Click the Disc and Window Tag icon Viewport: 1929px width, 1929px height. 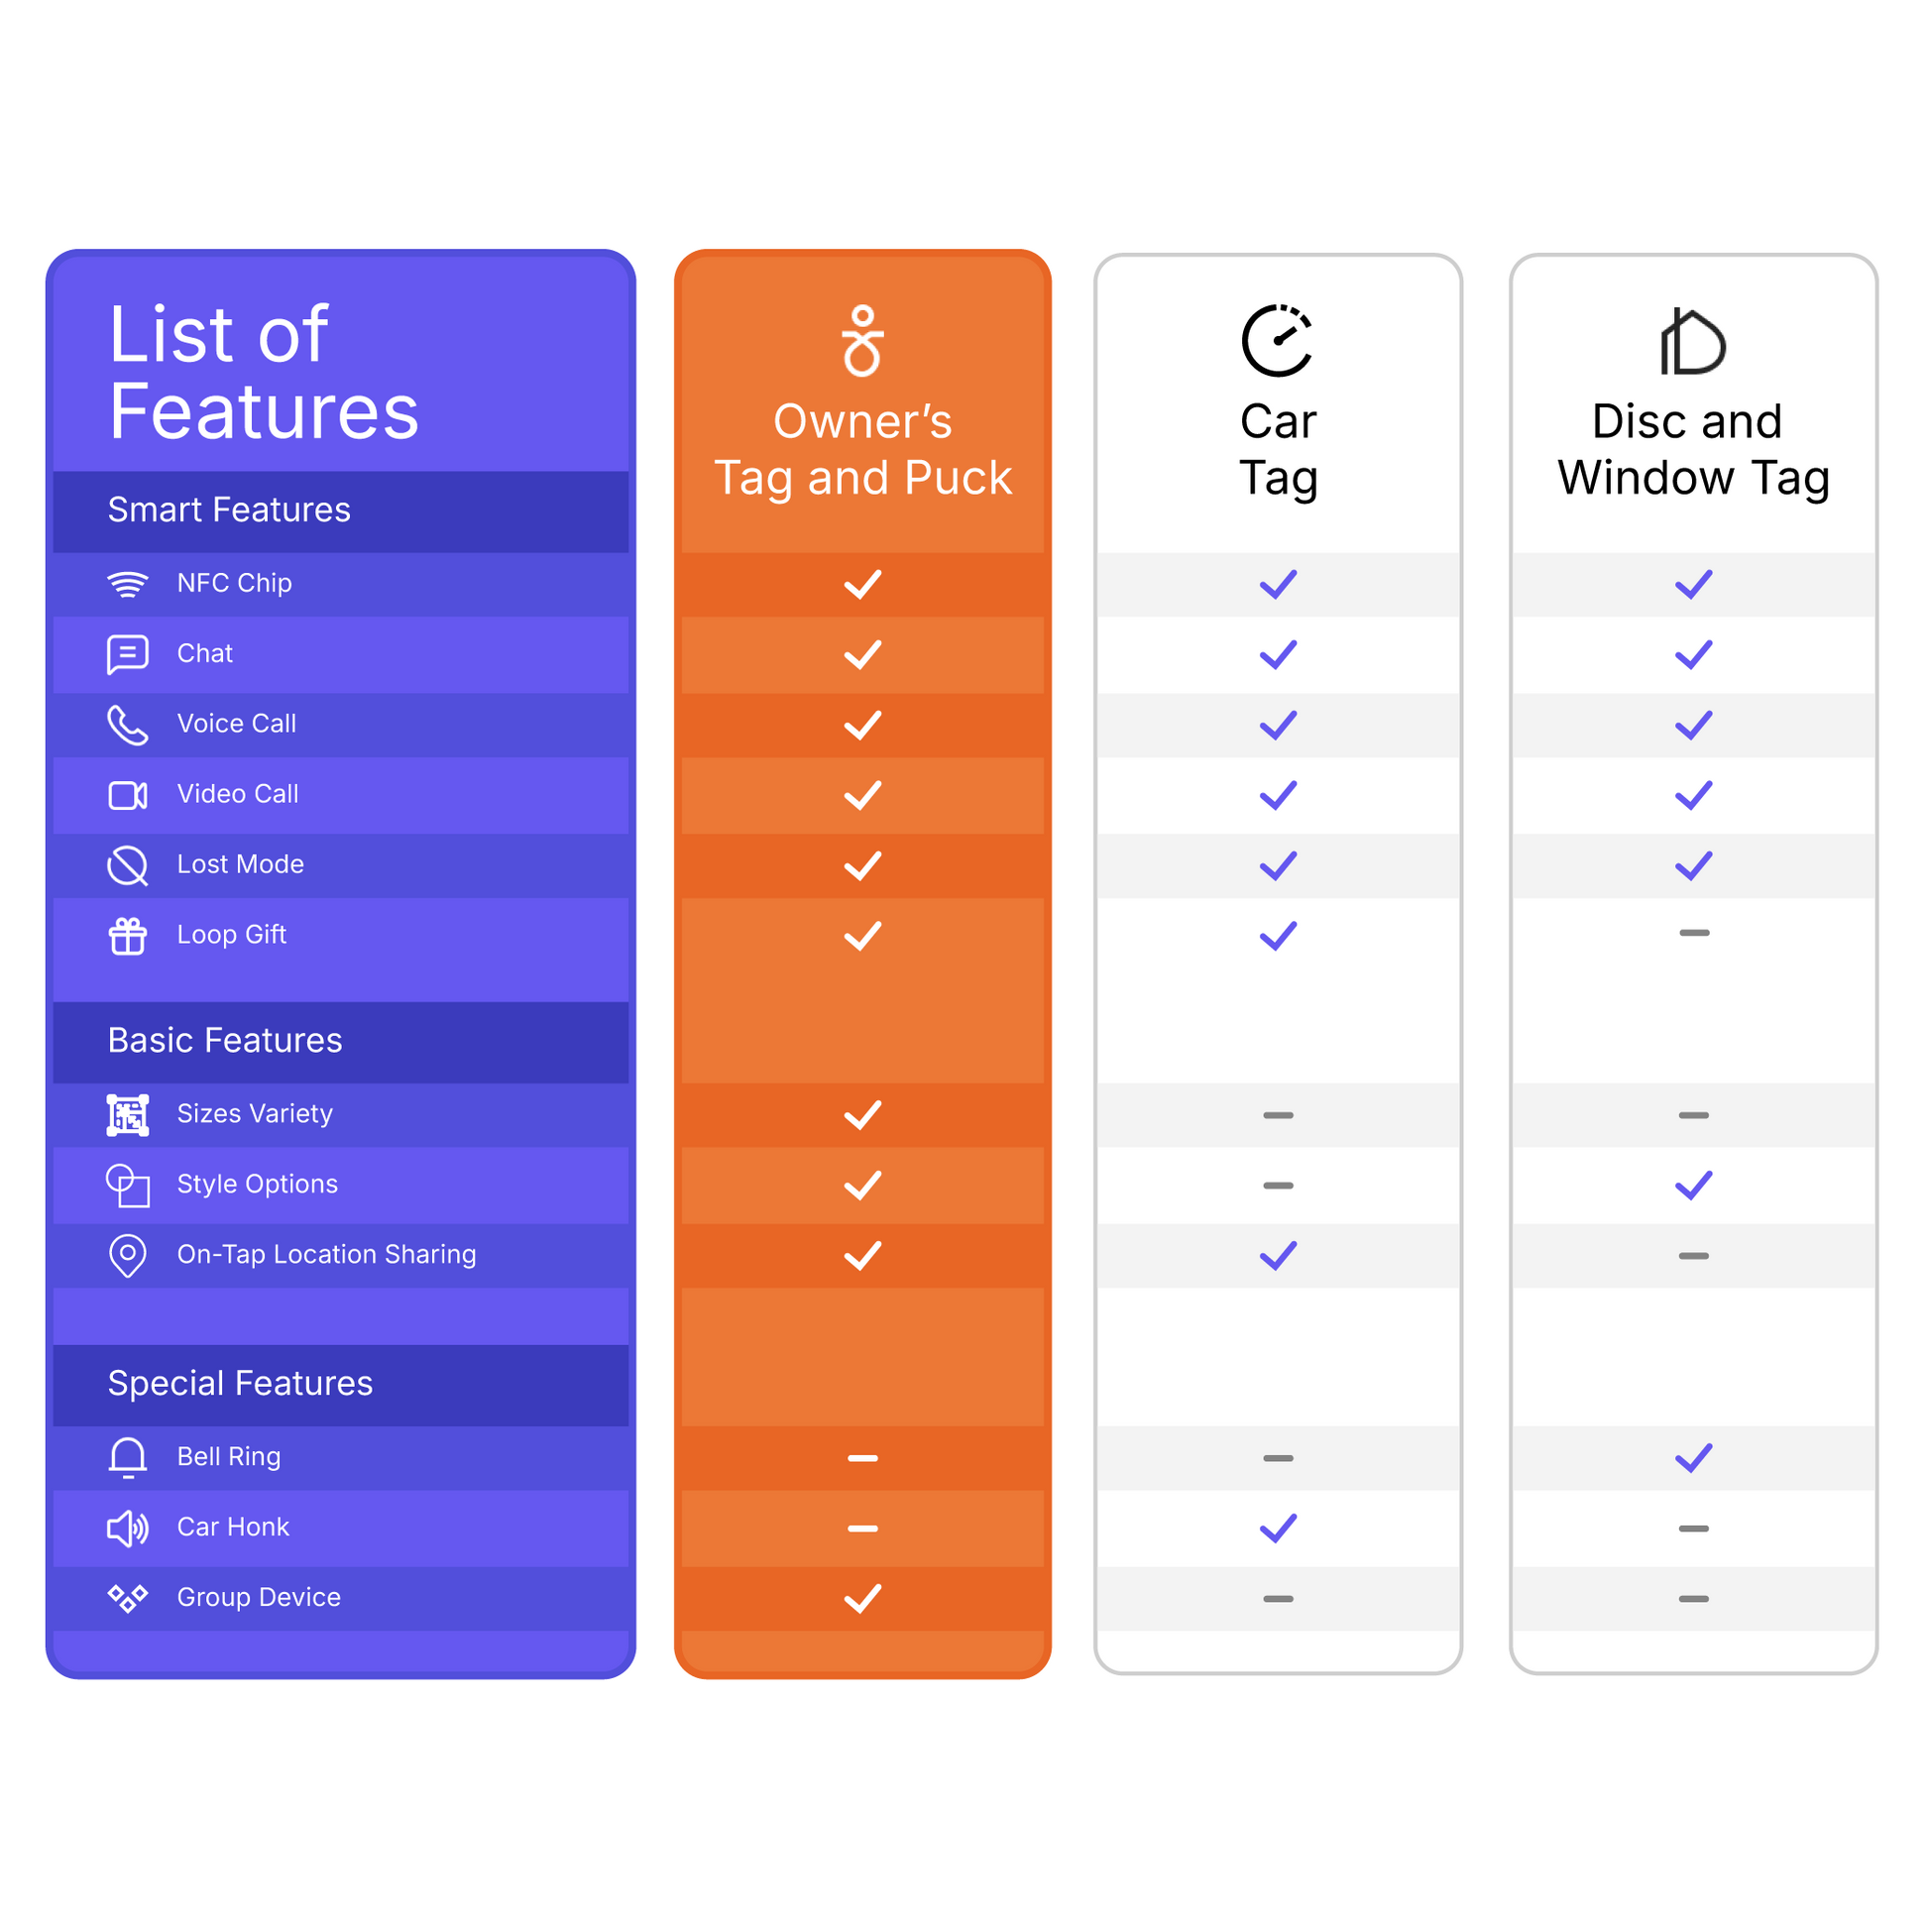pos(1693,341)
